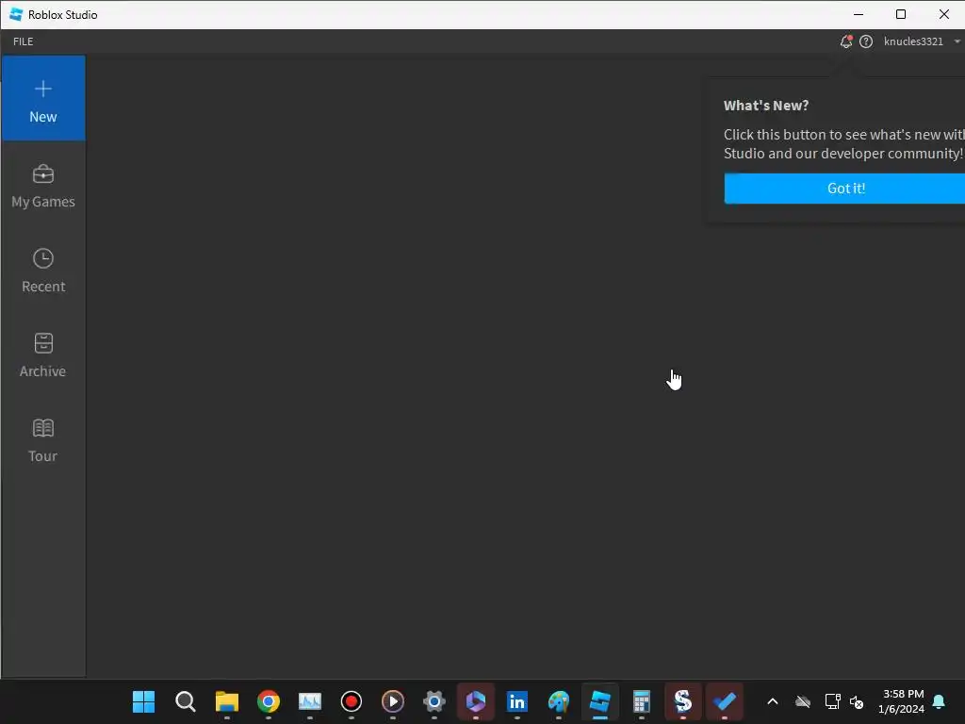Open the red record app in taskbar
The height and width of the screenshot is (724, 965).
(352, 701)
